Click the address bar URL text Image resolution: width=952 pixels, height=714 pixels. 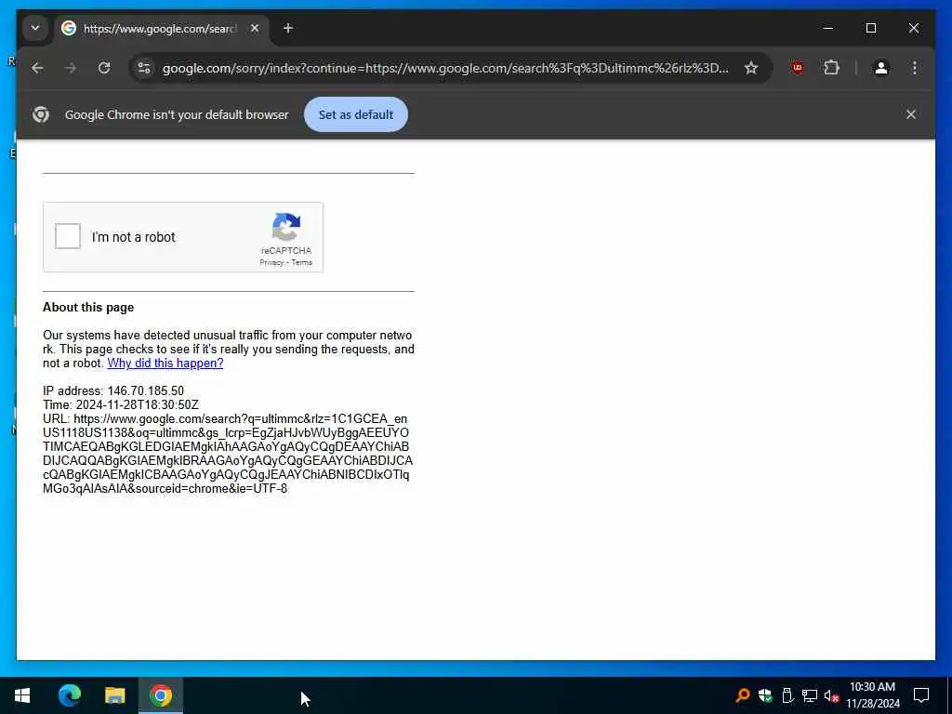(x=445, y=68)
